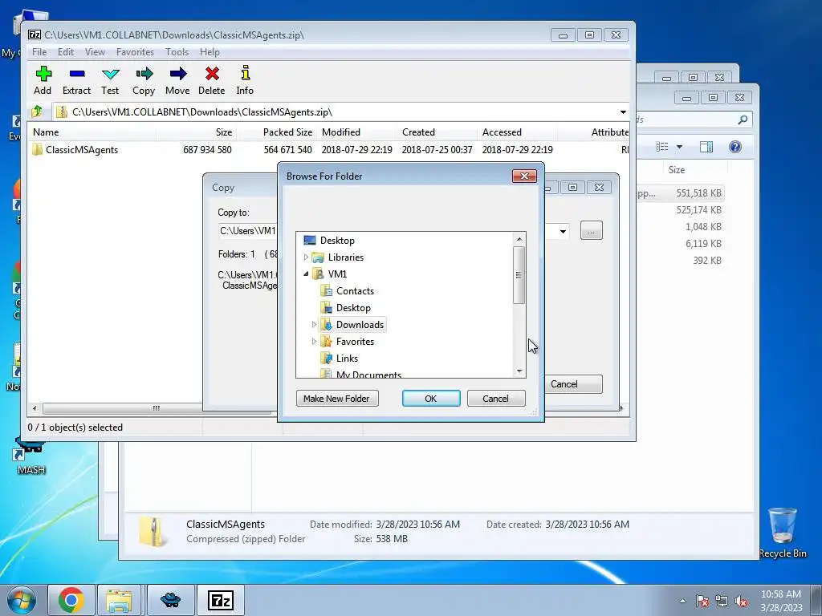Open the View menu
The image size is (822, 616).
(95, 52)
